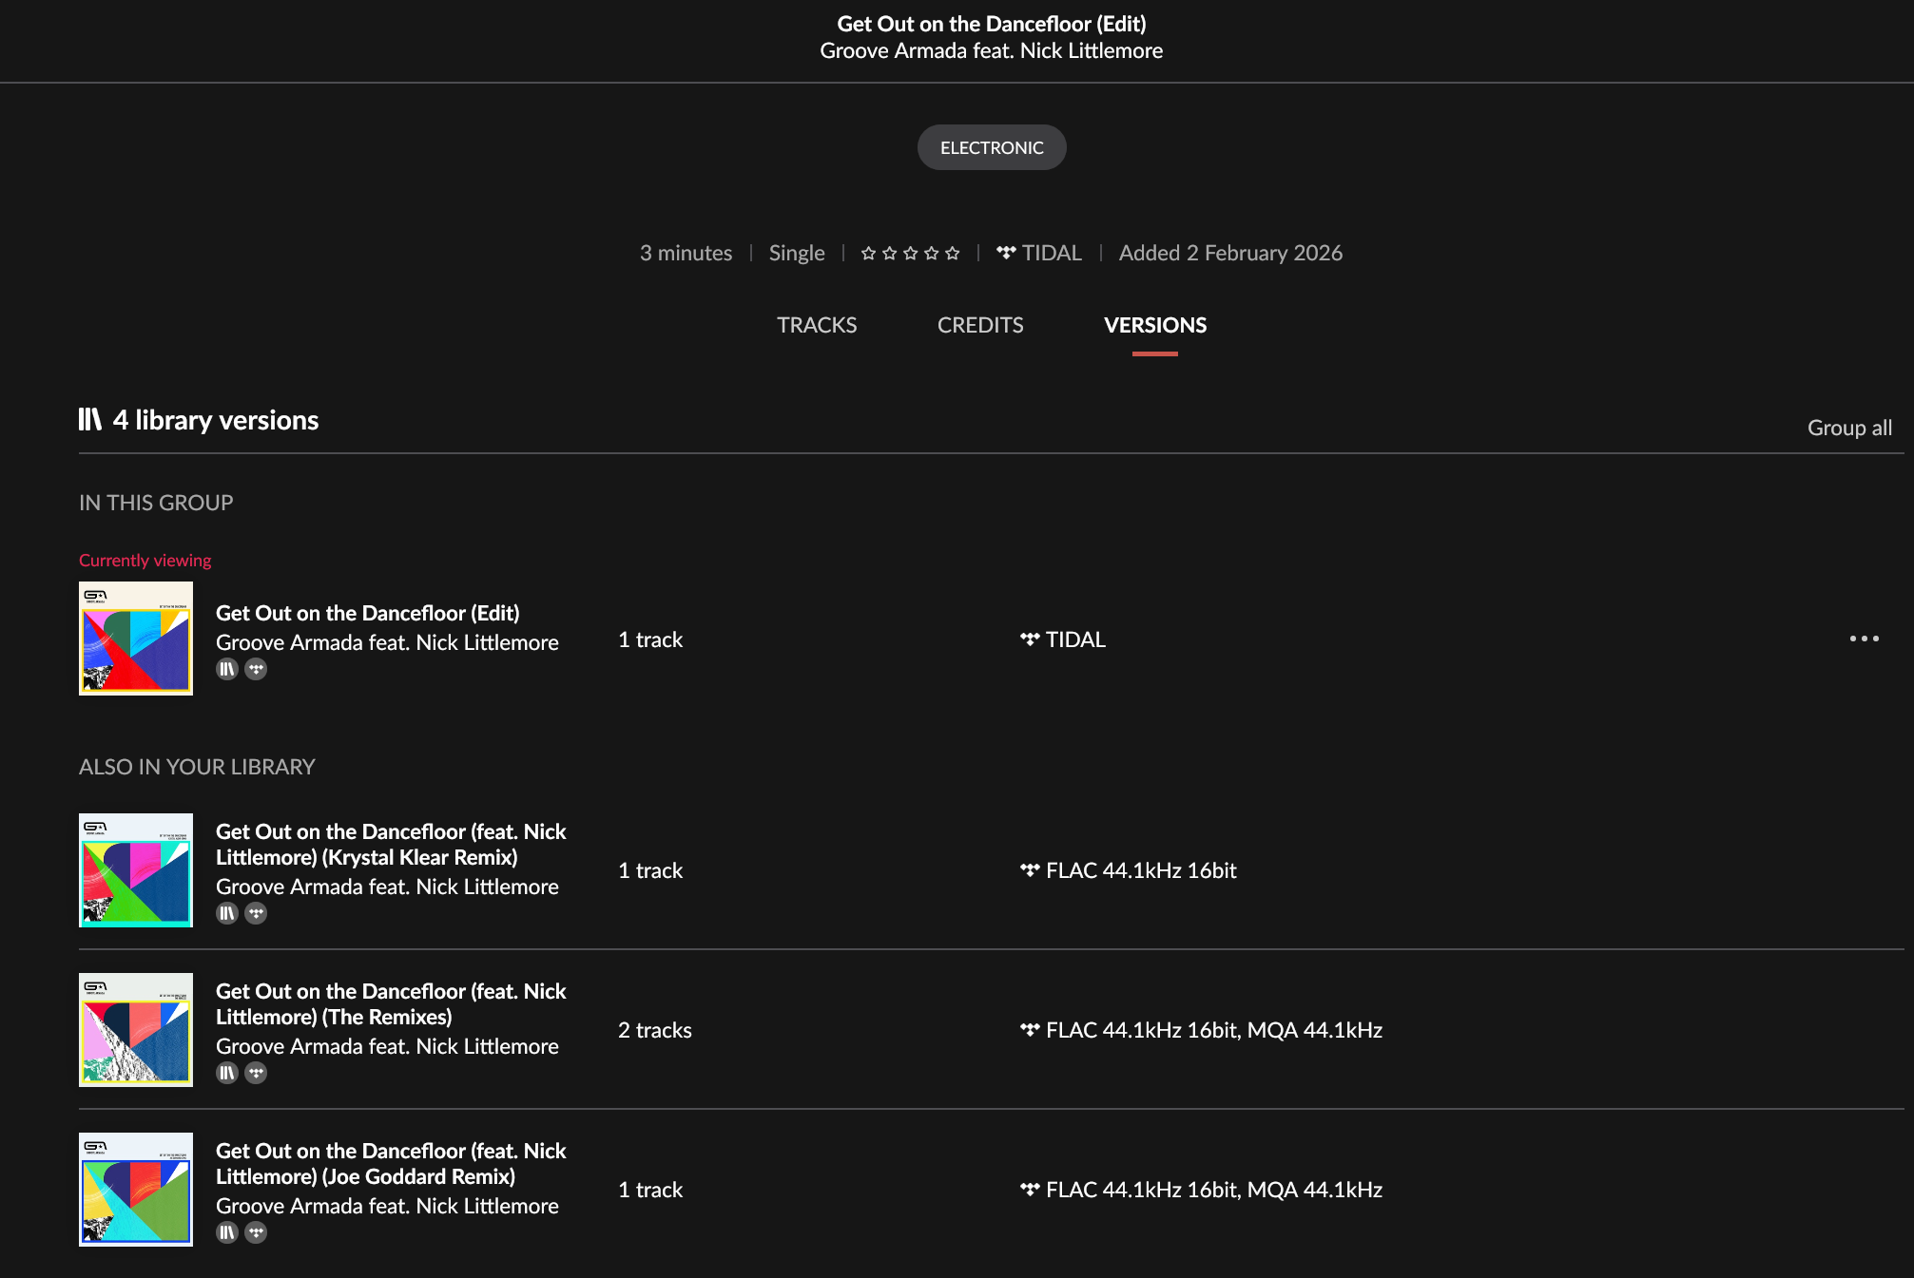Click the library icon next to the 4 library versions heading
1914x1278 pixels.
pyautogui.click(x=90, y=419)
